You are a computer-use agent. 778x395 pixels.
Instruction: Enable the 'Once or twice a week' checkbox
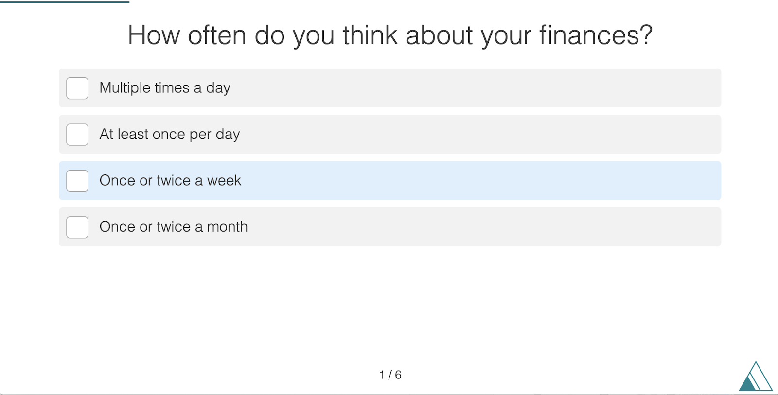77,181
